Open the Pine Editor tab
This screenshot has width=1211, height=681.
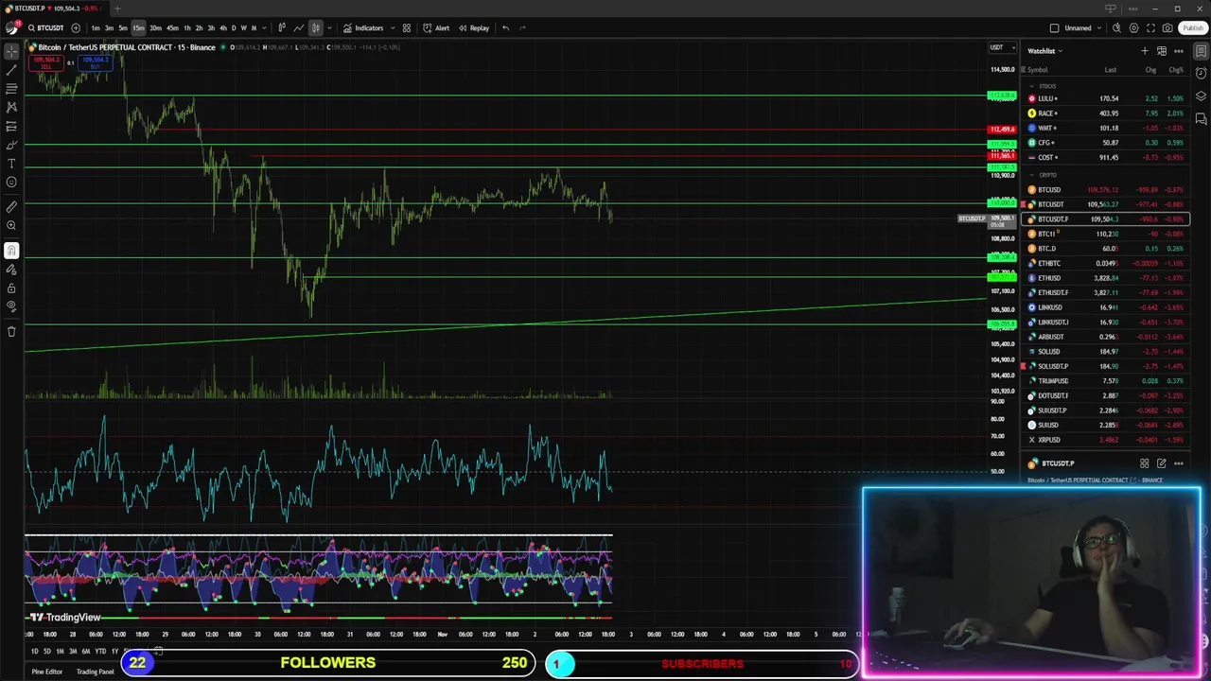(x=46, y=672)
